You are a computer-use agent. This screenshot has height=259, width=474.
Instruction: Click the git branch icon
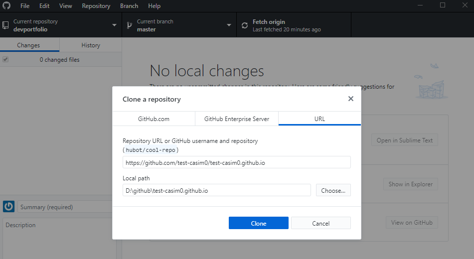tap(130, 25)
